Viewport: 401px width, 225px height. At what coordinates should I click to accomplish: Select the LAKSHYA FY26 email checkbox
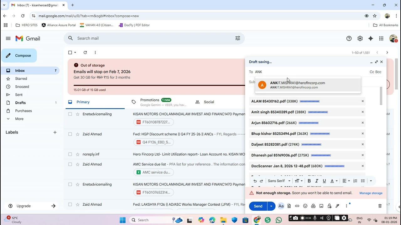pos(70,204)
